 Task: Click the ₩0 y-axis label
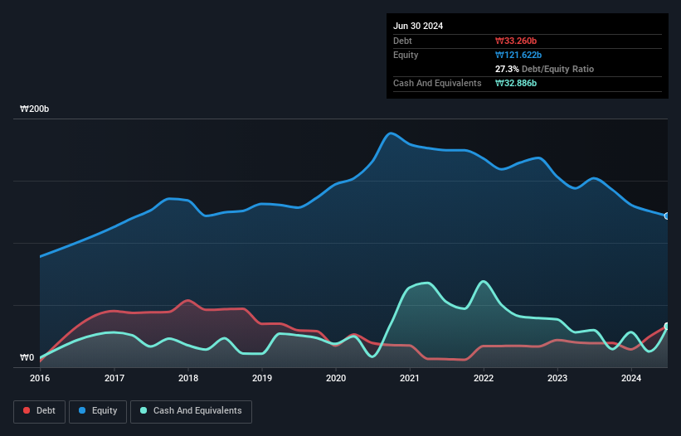point(27,357)
